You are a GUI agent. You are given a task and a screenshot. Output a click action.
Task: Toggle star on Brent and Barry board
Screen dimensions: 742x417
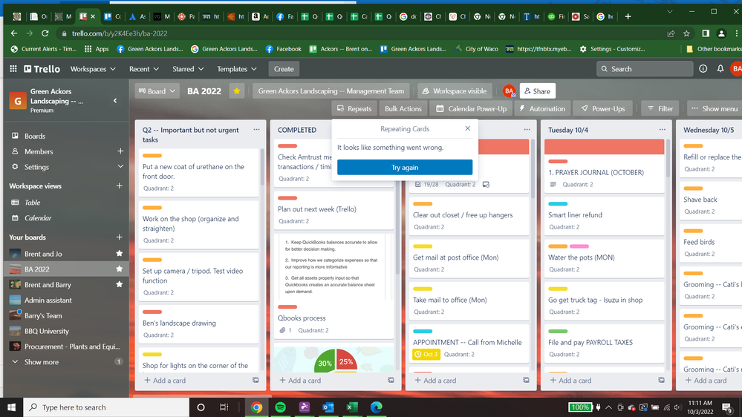click(120, 285)
